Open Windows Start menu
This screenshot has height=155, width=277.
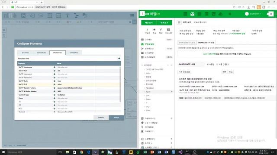[3, 152]
